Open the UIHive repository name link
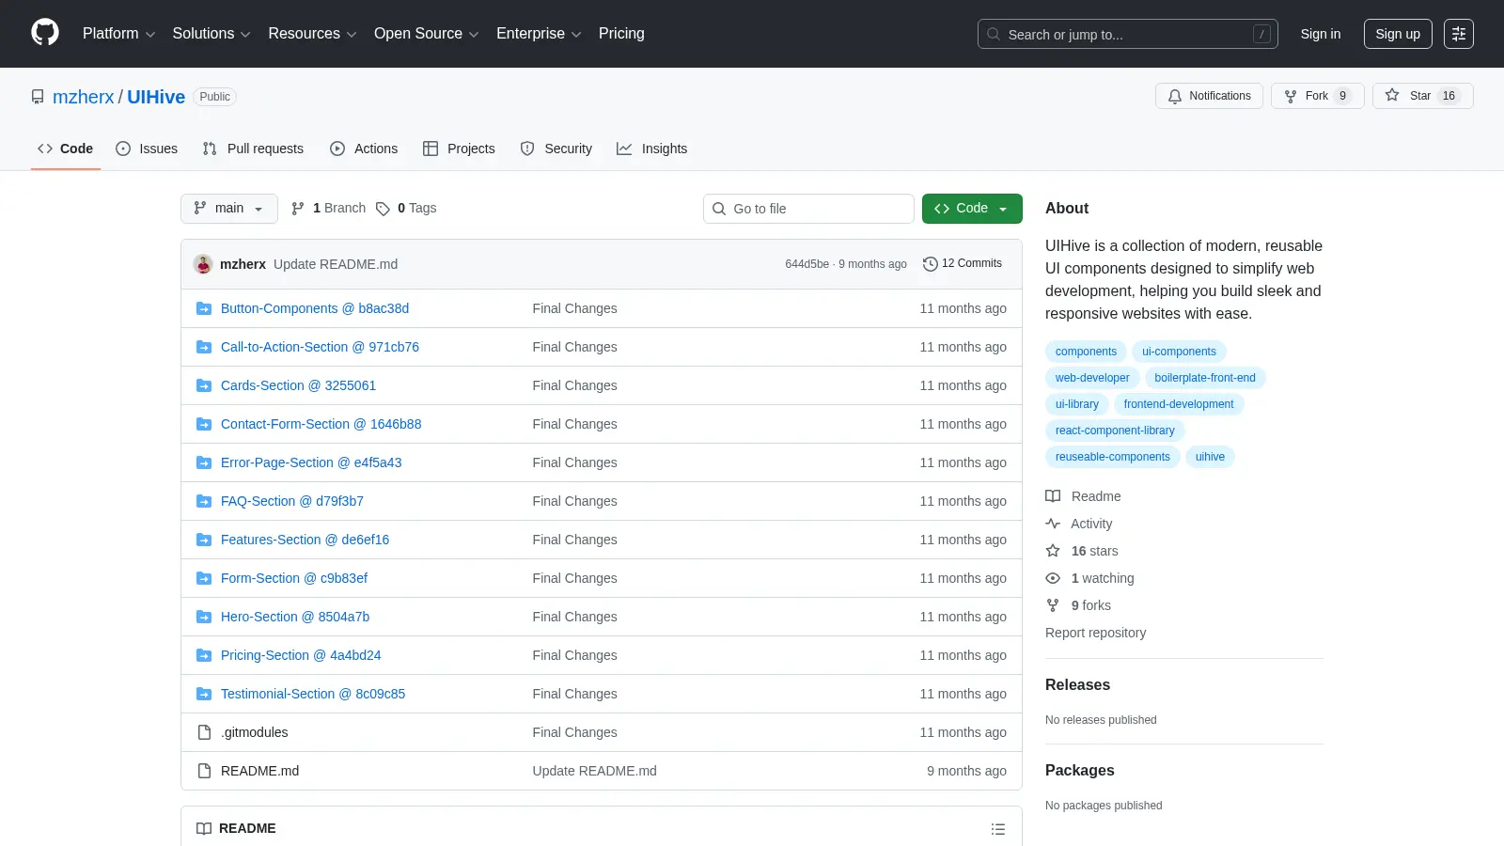The image size is (1504, 846). [156, 97]
